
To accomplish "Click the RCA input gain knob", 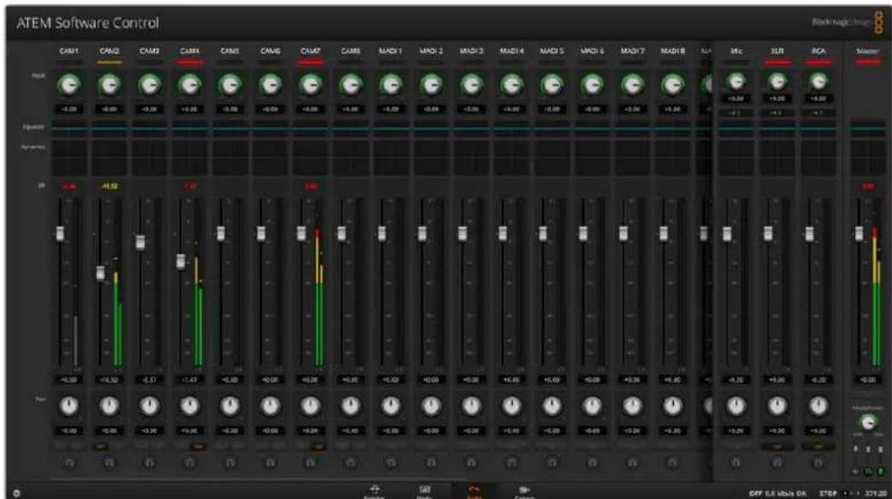I will click(x=818, y=82).
